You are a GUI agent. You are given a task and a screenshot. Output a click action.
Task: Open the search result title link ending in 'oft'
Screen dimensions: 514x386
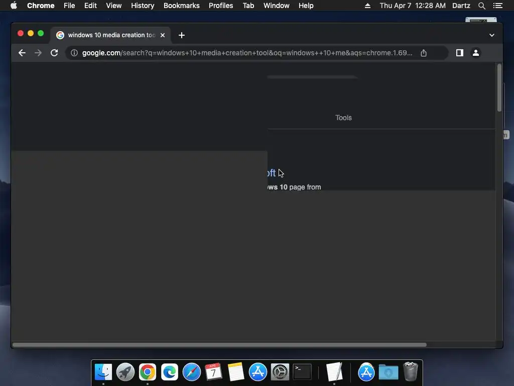tap(272, 173)
